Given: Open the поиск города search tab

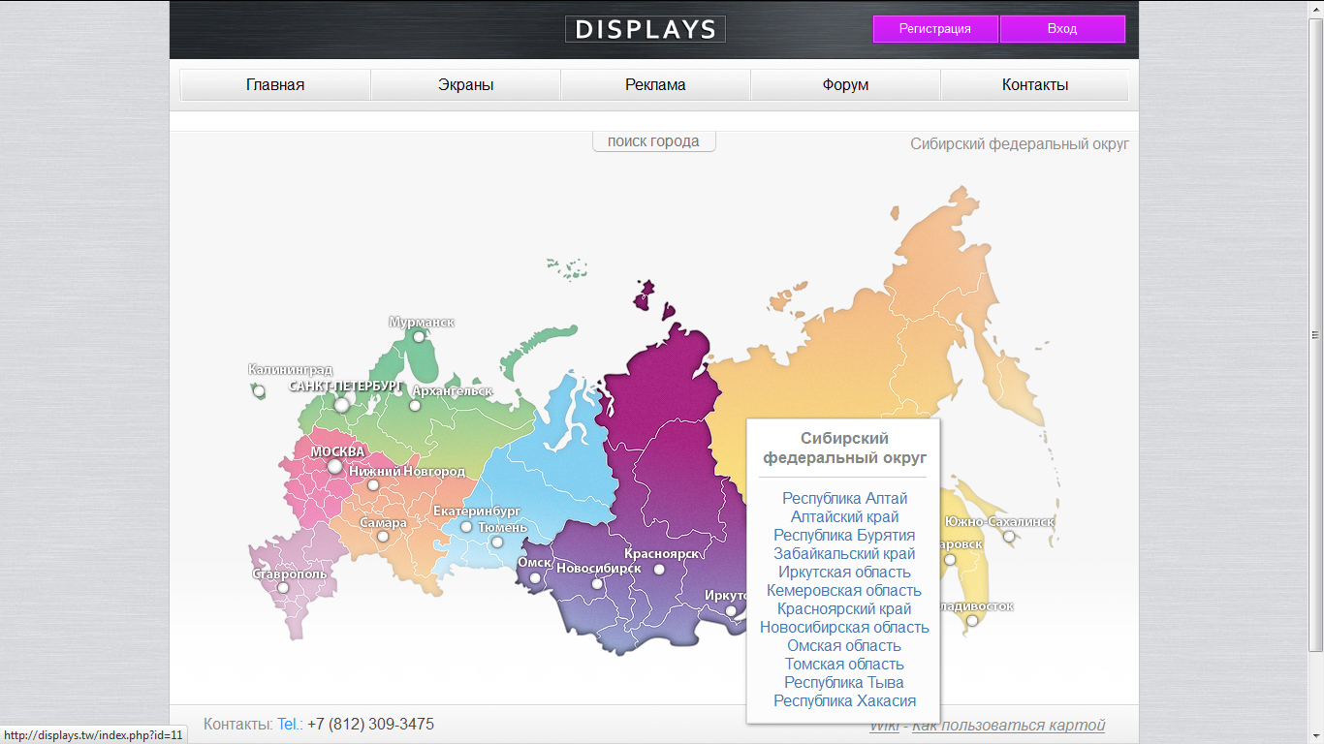Looking at the screenshot, I should tap(653, 141).
